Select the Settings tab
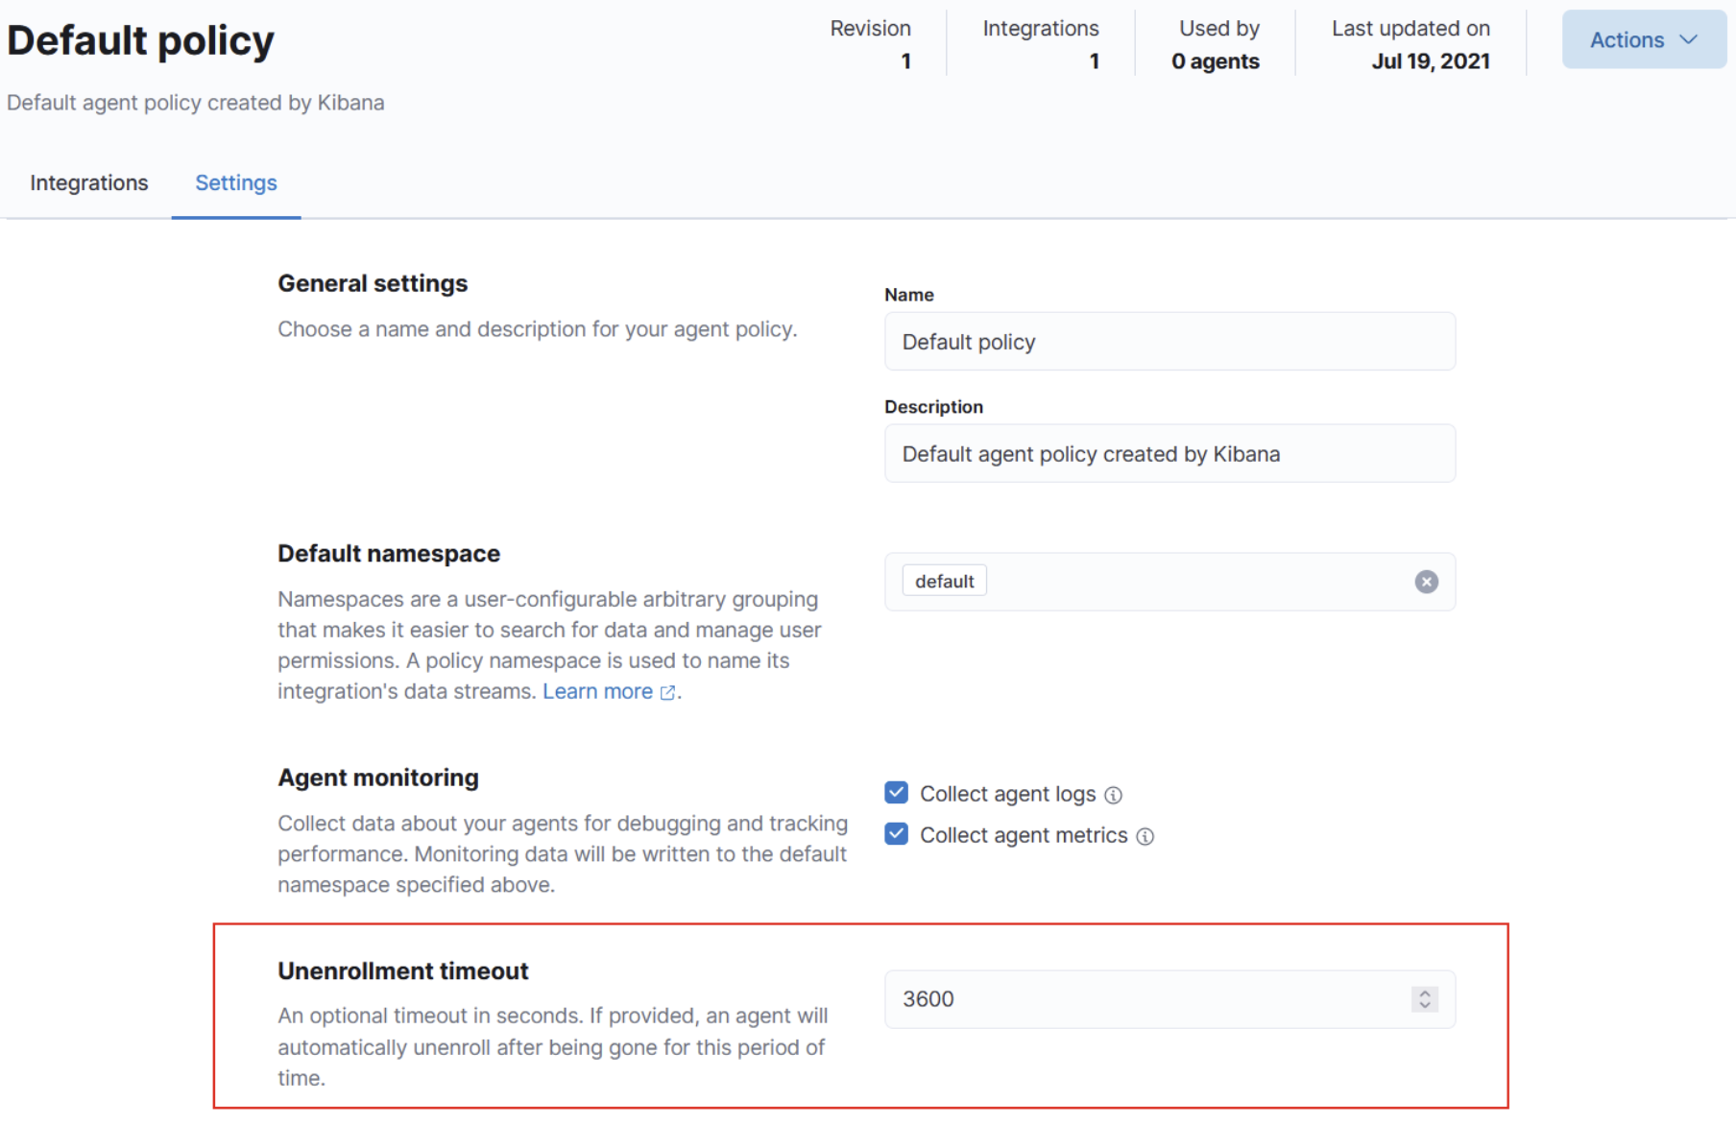 (235, 182)
